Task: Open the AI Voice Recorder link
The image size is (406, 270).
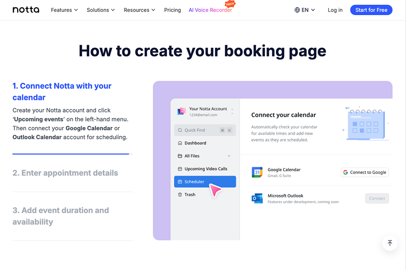Action: pos(210,10)
